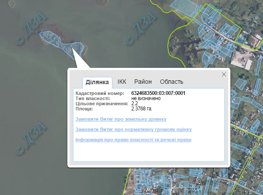Open link Замовити Витяг про земельну ділянку
Image resolution: width=263 pixels, height=195 pixels.
121,119
